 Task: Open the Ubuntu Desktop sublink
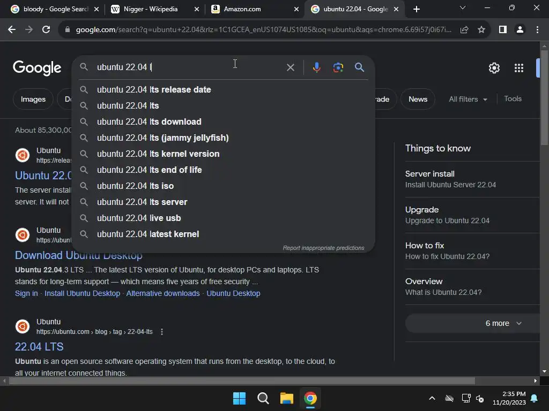[x=233, y=294]
